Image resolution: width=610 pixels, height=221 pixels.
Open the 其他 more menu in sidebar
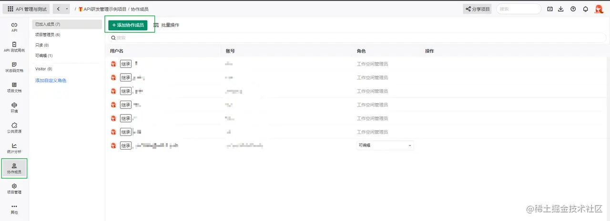point(14,209)
